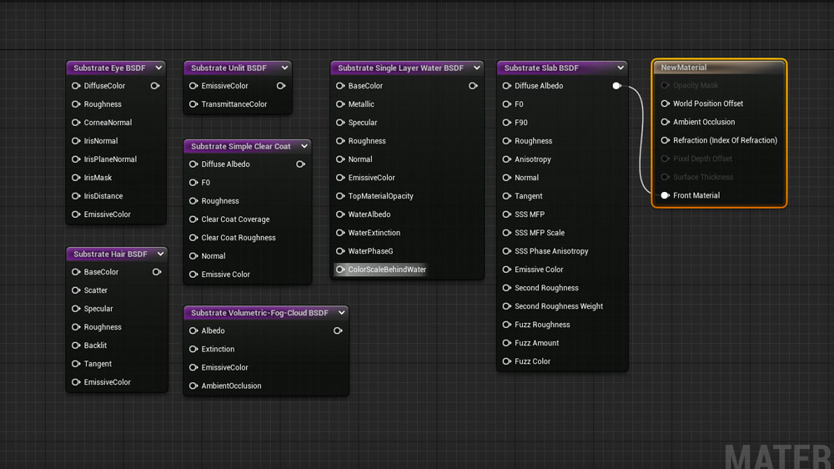834x469 pixels.
Task: Click the Ambient Occlusion pin on NewMaterial
Action: click(x=665, y=122)
